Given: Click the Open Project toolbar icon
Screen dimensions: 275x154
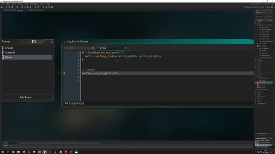Looking at the screenshot, I should 9,7.
